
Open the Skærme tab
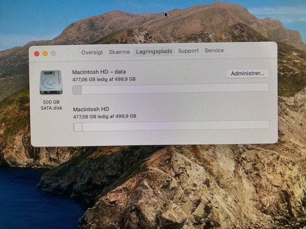[x=119, y=52]
